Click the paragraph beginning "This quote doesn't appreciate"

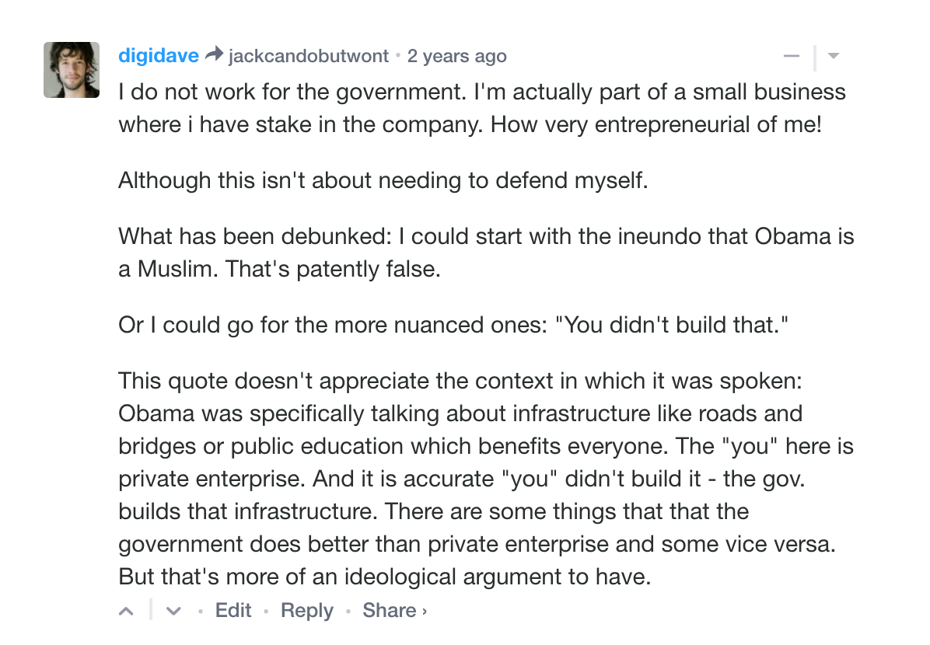(486, 479)
